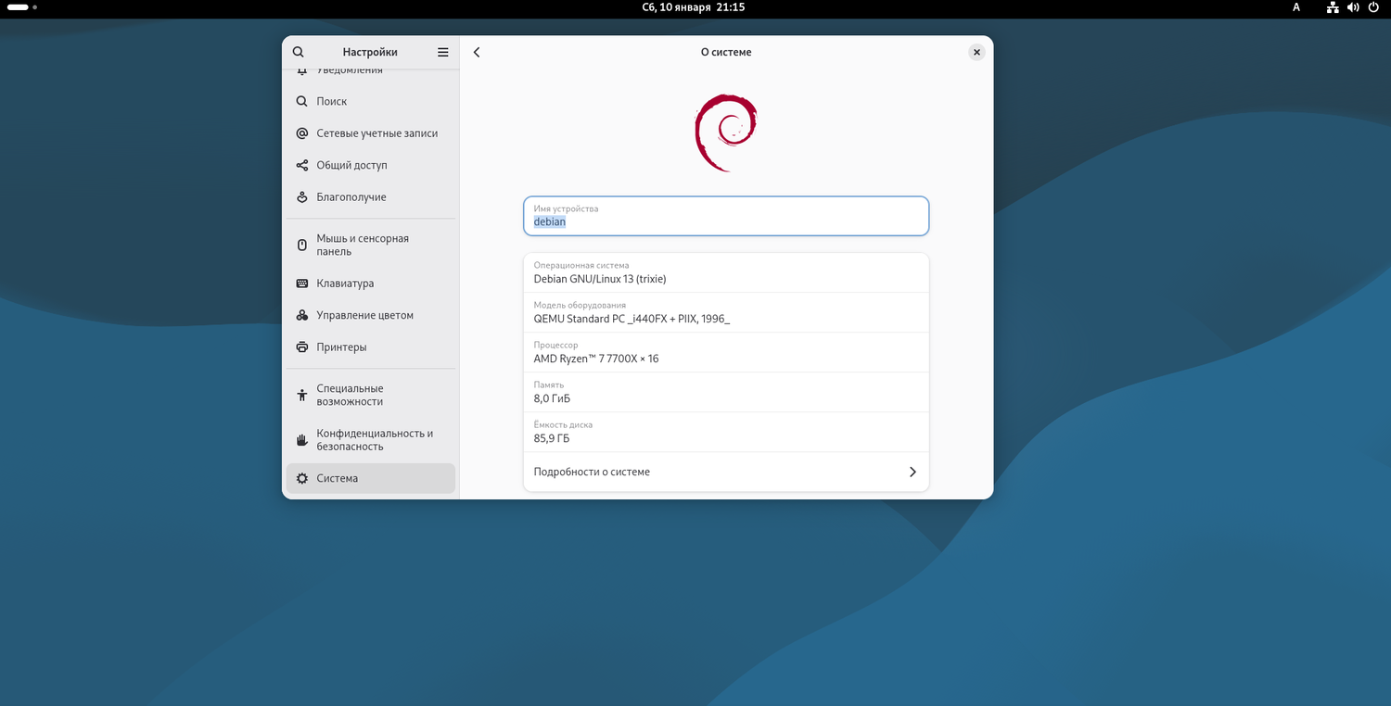Open Сетевые учетные записи settings
The height and width of the screenshot is (706, 1391).
tap(371, 133)
